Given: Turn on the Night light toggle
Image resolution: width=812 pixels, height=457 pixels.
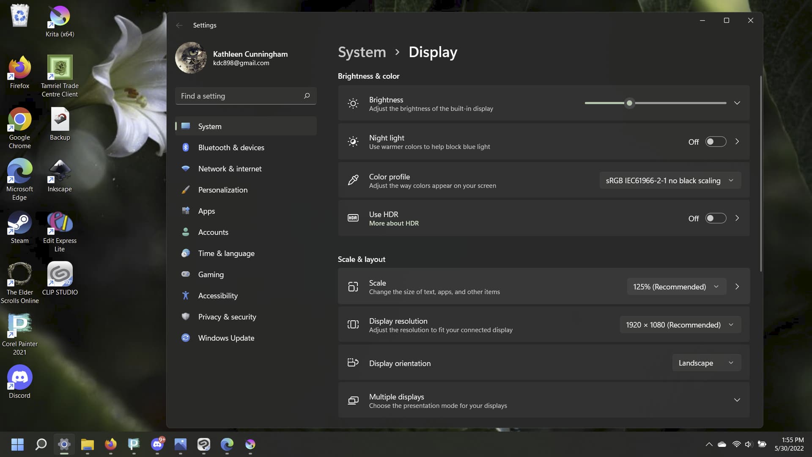Looking at the screenshot, I should pyautogui.click(x=716, y=142).
